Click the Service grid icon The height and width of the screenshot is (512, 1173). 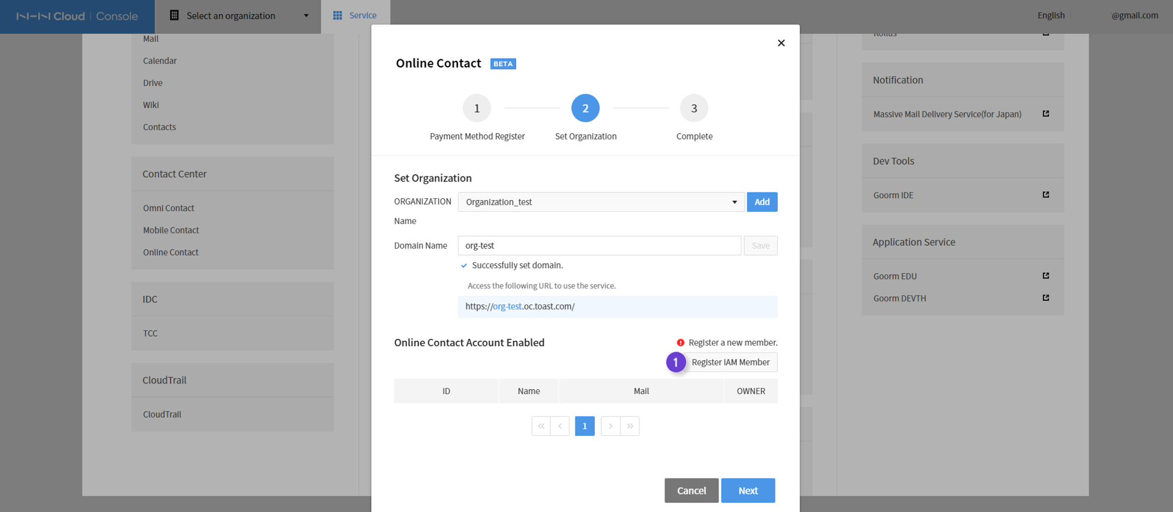337,15
